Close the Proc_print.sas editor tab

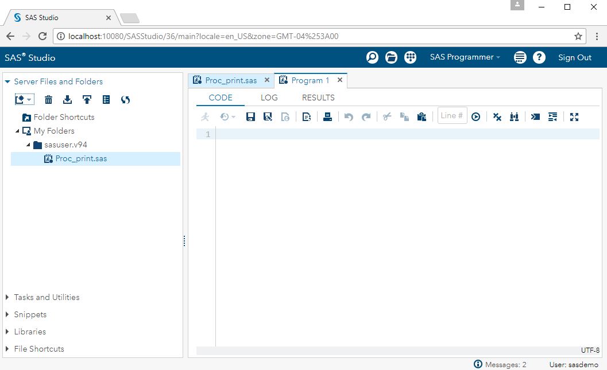266,80
